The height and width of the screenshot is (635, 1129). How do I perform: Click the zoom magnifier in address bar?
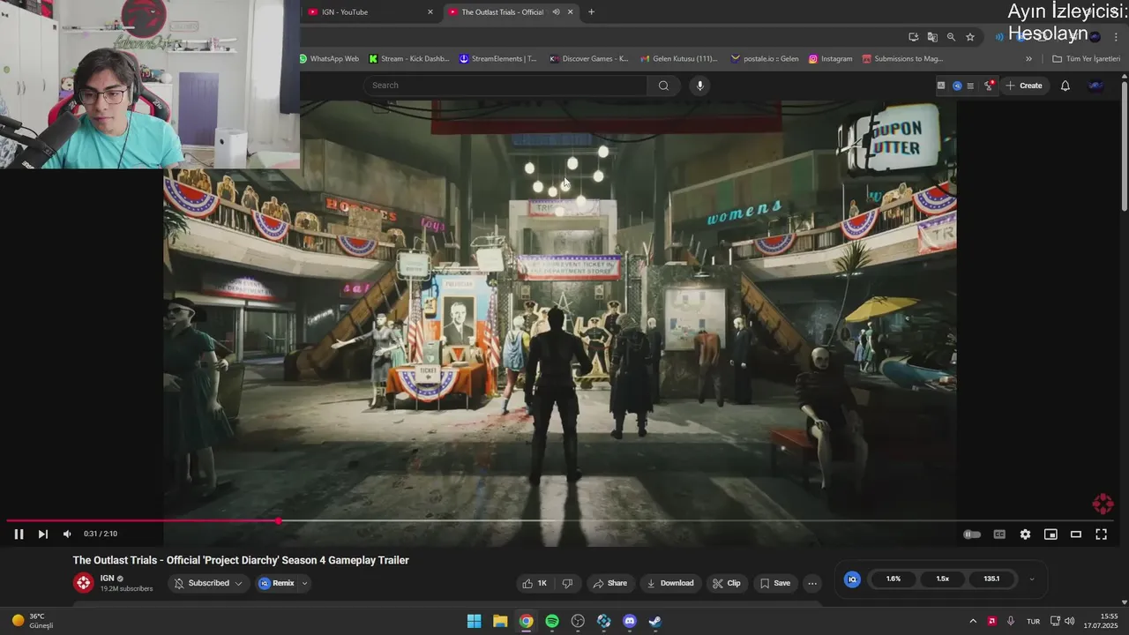click(951, 37)
